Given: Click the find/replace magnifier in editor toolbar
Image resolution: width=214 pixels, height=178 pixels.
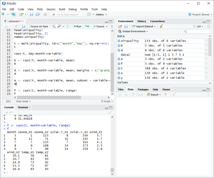Looking at the screenshot, I should pos(54,26).
